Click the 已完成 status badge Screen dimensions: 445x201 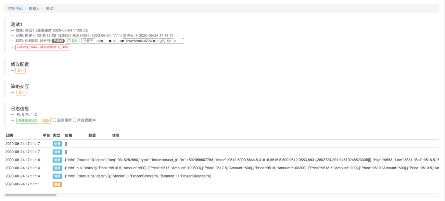58,41
